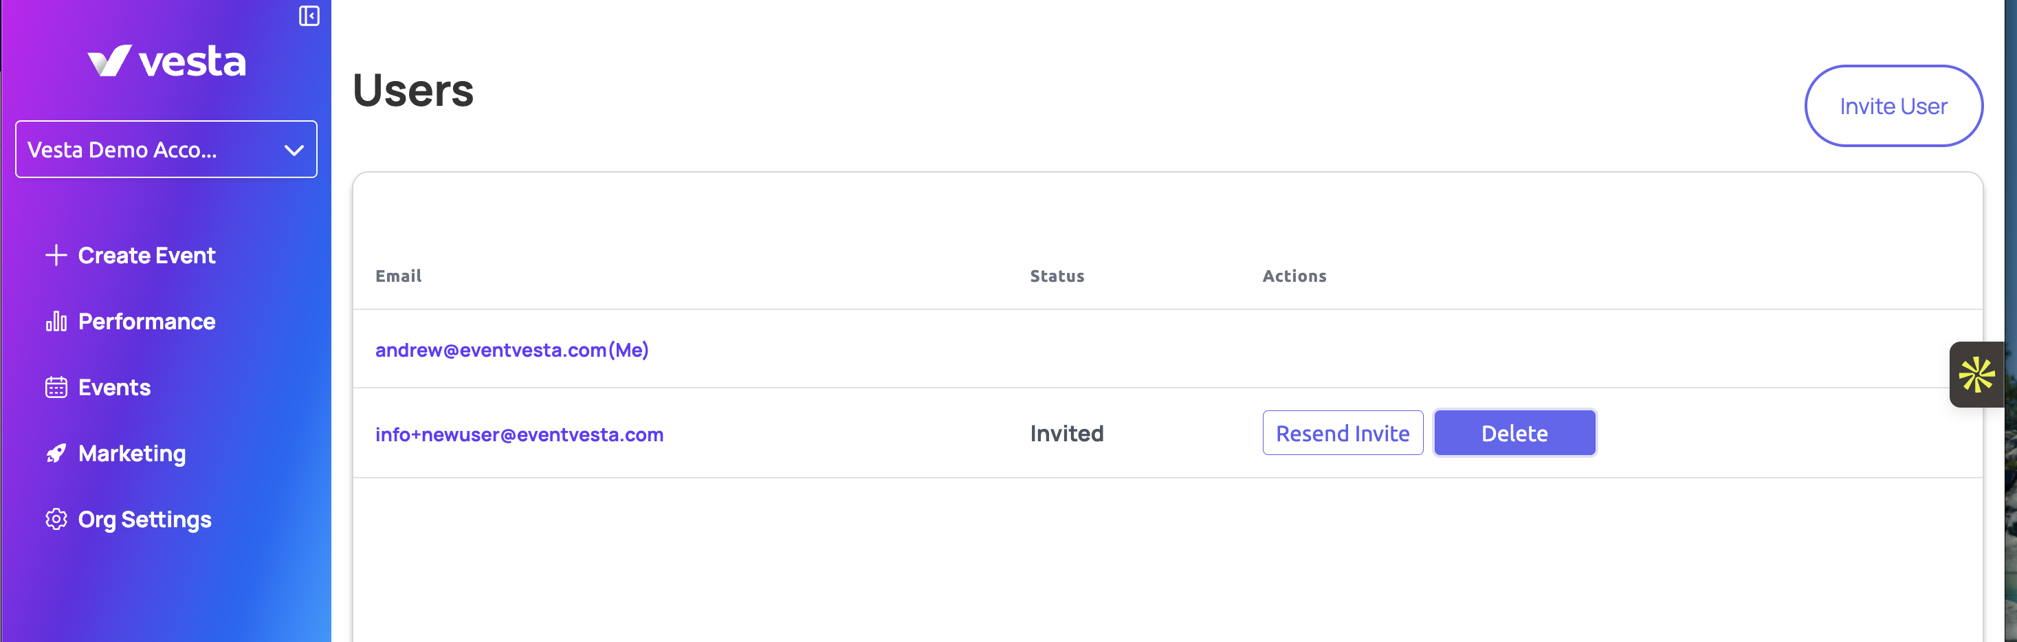Open the yellow starburst widget

tap(1976, 374)
